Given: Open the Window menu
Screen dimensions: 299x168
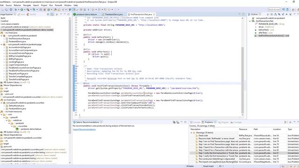Looking at the screenshot, I should [x=68, y=5].
